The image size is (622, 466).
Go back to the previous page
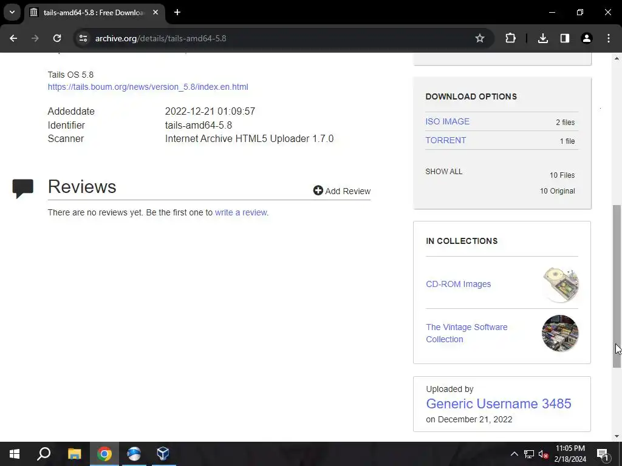point(13,38)
